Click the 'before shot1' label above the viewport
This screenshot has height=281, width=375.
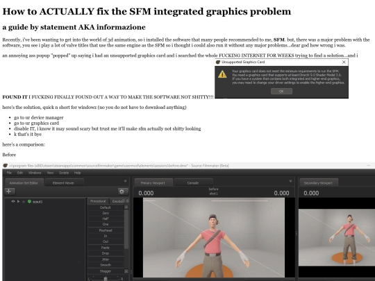pyautogui.click(x=214, y=191)
